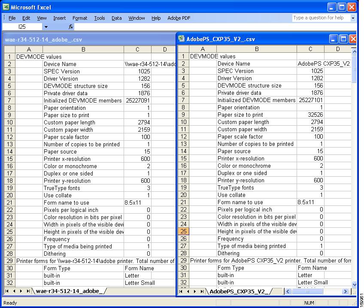Click Private driver data value 1876 in left window
This screenshot has height=308, width=364.
[138, 93]
